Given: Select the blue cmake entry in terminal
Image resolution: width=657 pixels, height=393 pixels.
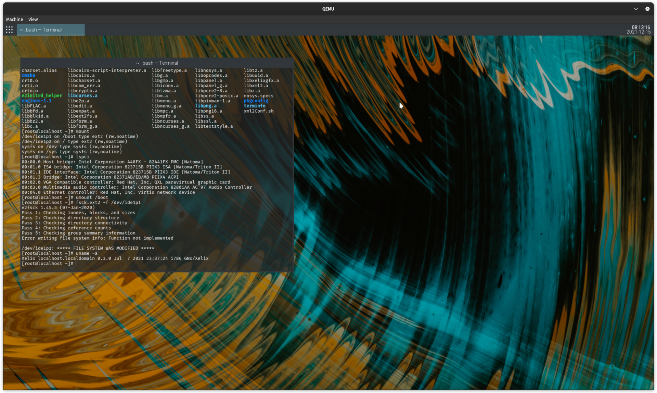Looking at the screenshot, I should [x=28, y=75].
